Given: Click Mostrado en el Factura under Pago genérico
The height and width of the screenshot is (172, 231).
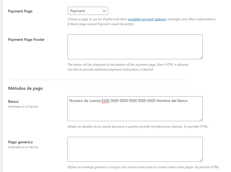Looking at the screenshot, I should coord(23,147).
